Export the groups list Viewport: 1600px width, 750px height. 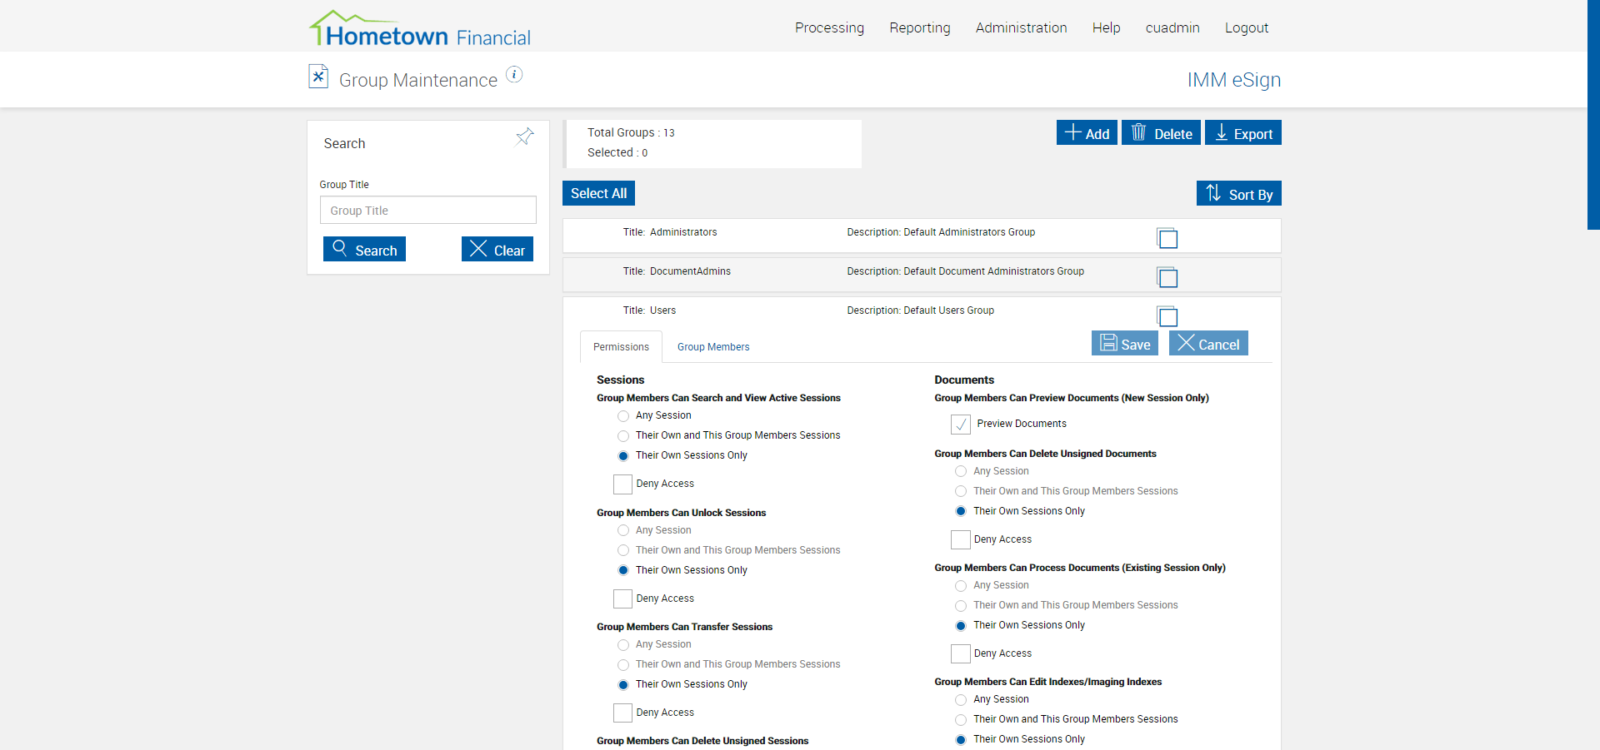coord(1242,133)
